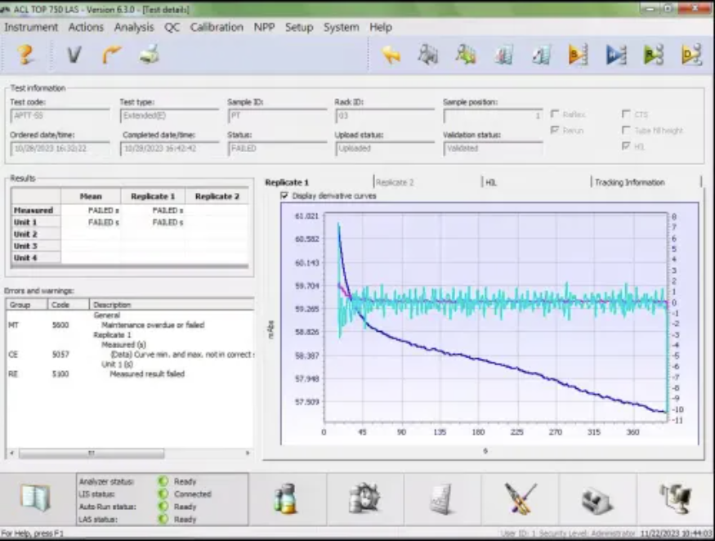This screenshot has height=541, width=715.
Task: Select the 5057 curve min max error row
Action: point(130,355)
